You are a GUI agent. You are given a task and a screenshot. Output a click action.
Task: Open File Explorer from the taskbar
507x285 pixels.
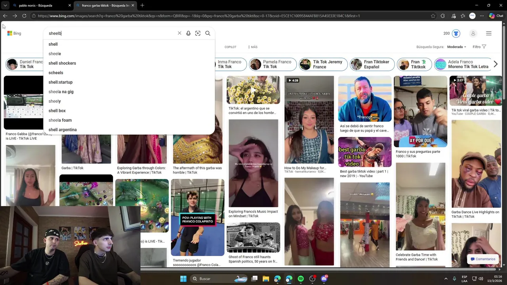click(266, 279)
